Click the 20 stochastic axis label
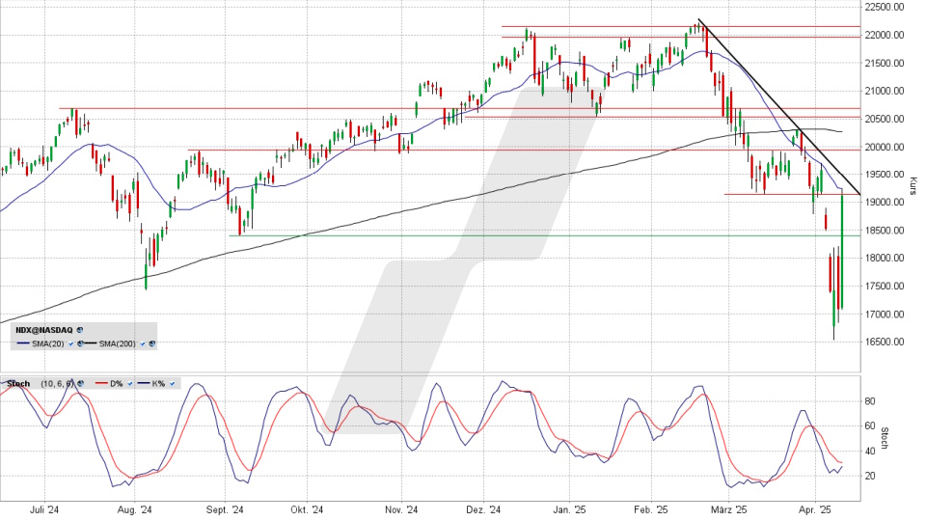The height and width of the screenshot is (521, 926). [x=870, y=476]
